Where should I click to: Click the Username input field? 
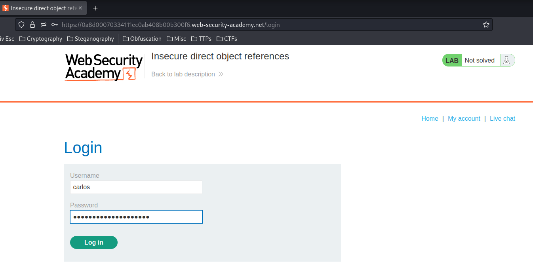(x=136, y=187)
